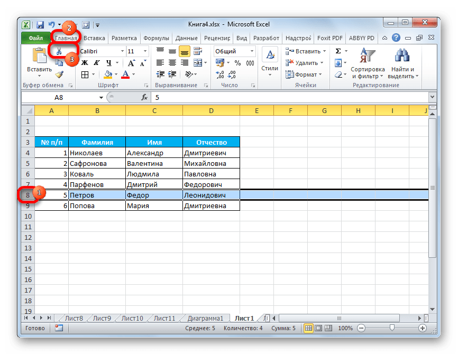458x355 pixels.
Task: Open the Name Box dropdown arrow
Action: 102,97
